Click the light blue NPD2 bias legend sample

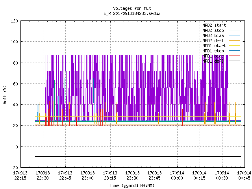tap(235, 35)
